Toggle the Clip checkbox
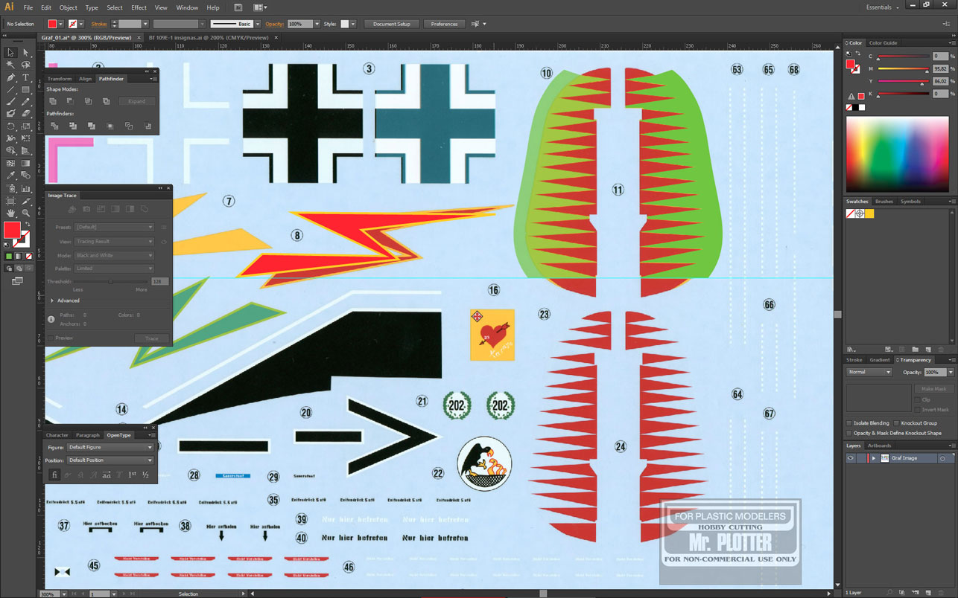The image size is (958, 598). click(918, 399)
